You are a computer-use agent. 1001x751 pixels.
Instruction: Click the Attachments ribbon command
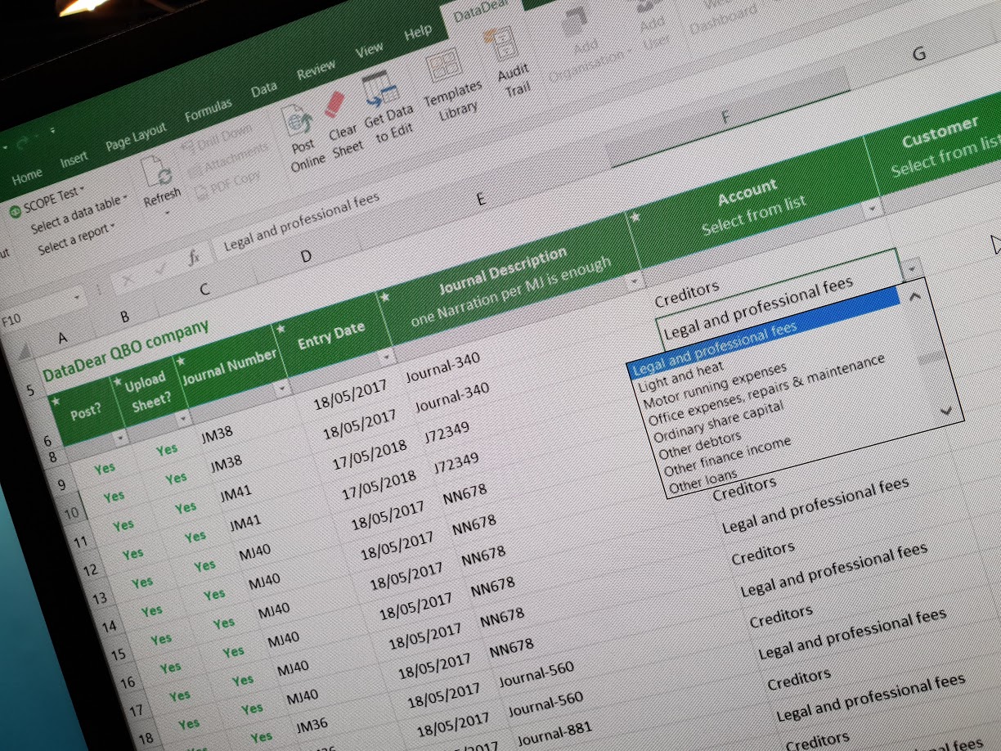228,159
